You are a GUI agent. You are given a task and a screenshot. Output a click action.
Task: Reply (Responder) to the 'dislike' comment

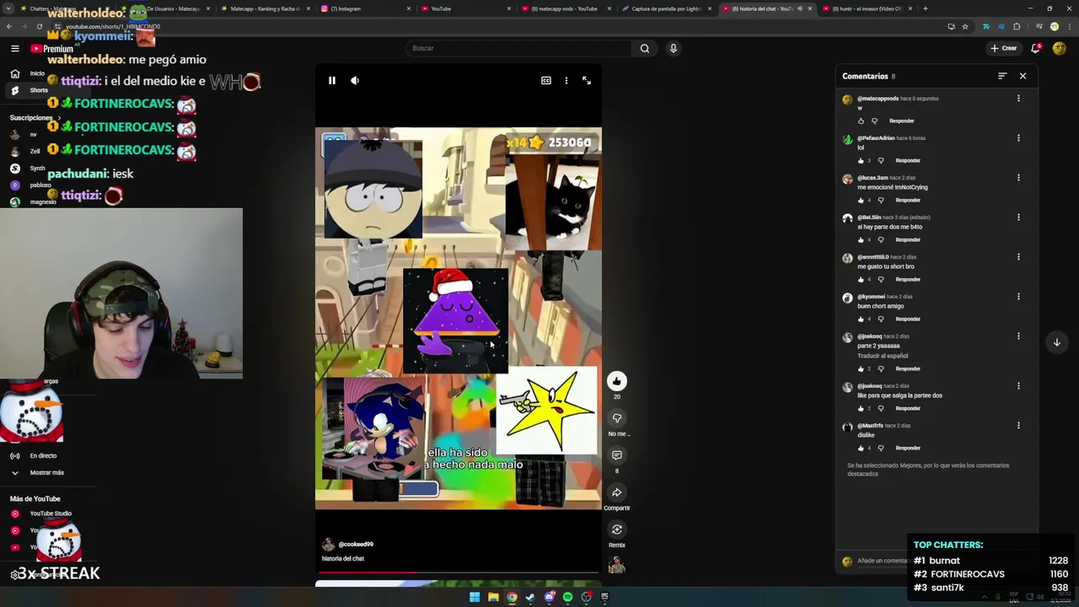point(908,448)
